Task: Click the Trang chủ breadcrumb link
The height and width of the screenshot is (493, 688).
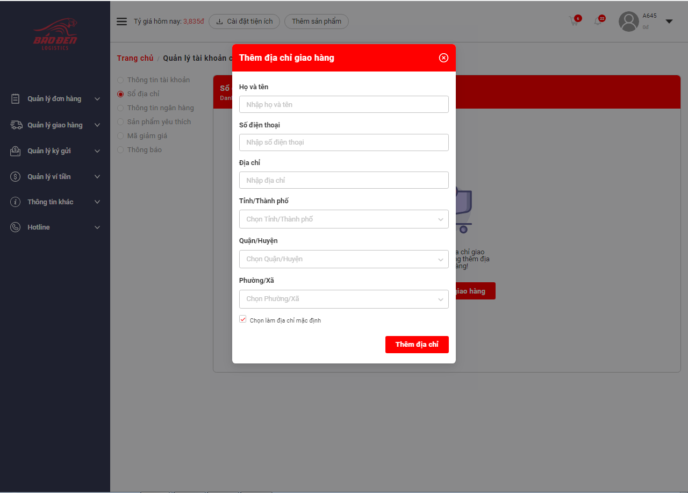Action: (135, 58)
